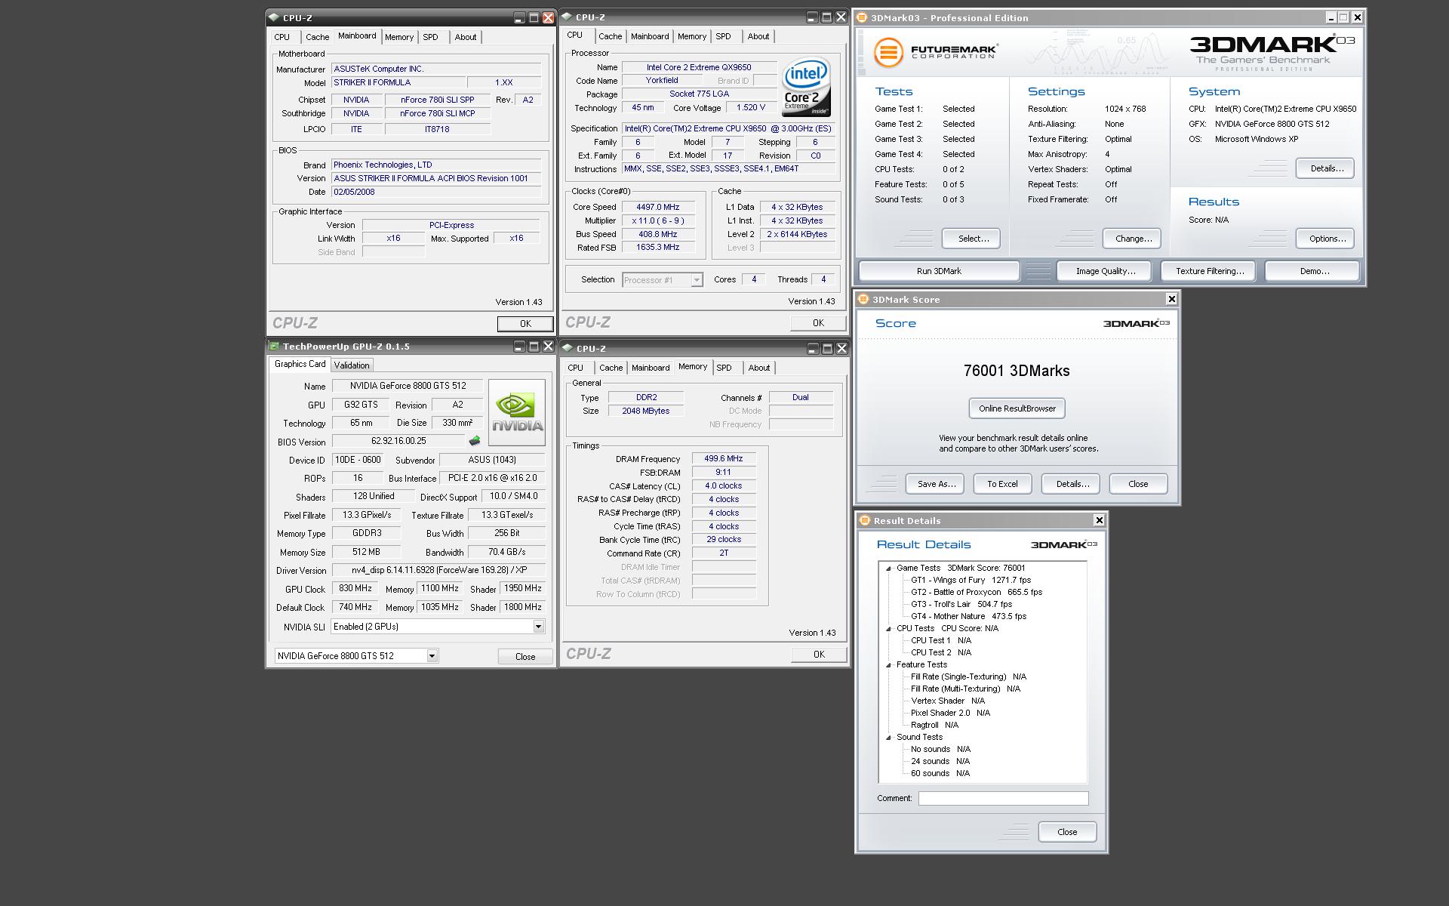Minimize the CPU-Z Memory window
Image resolution: width=1449 pixels, height=906 pixels.
pos(813,348)
